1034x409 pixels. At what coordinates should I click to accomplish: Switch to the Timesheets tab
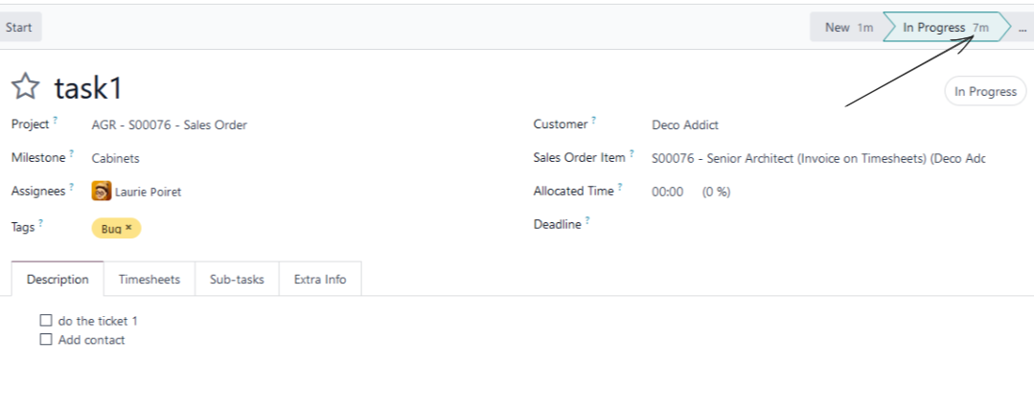(x=149, y=280)
